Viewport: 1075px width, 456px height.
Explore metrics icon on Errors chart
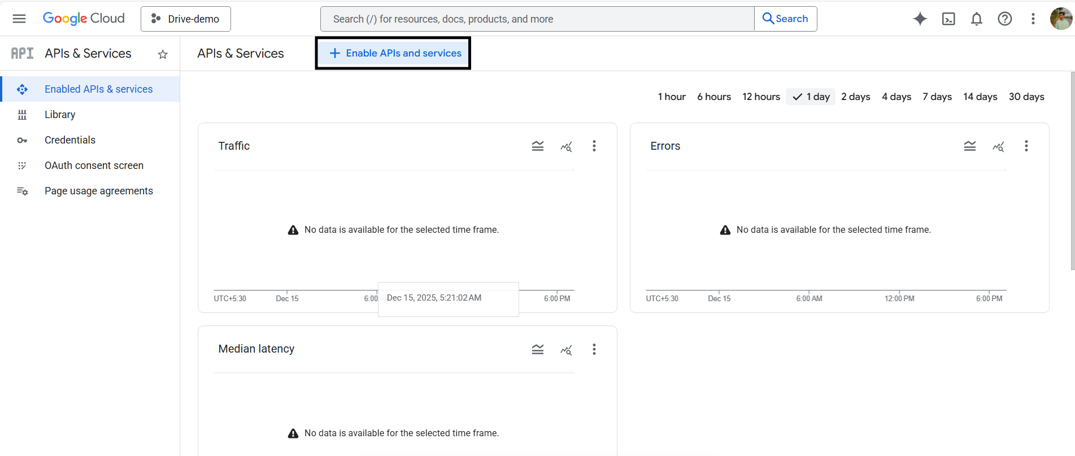998,146
